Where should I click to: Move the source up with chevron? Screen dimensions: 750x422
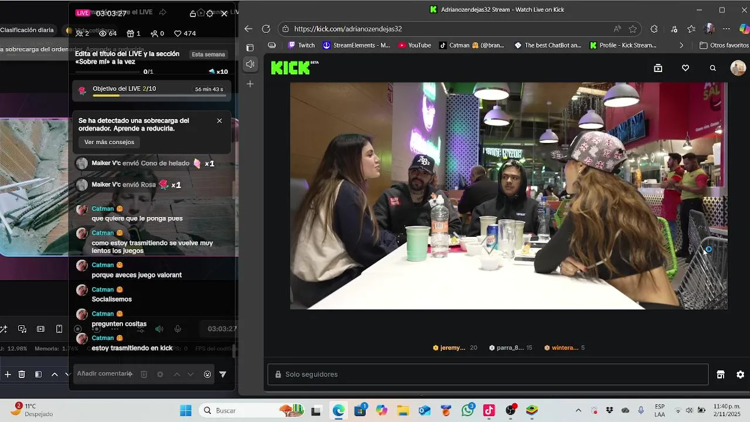pos(54,375)
